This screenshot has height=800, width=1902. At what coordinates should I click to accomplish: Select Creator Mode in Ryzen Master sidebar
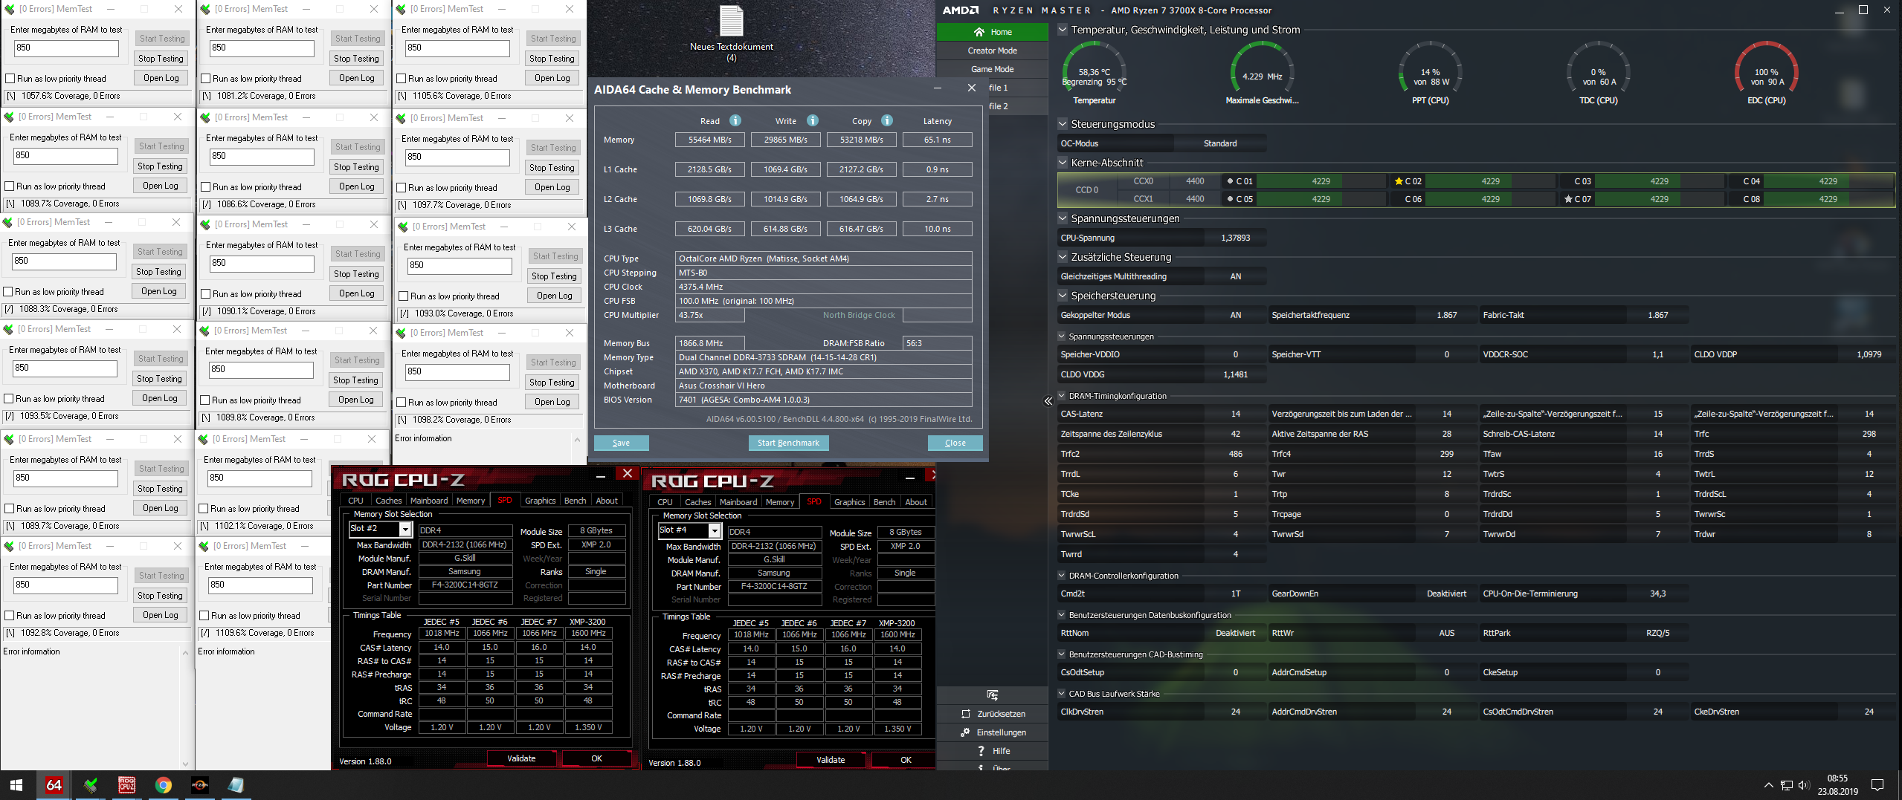coord(992,51)
